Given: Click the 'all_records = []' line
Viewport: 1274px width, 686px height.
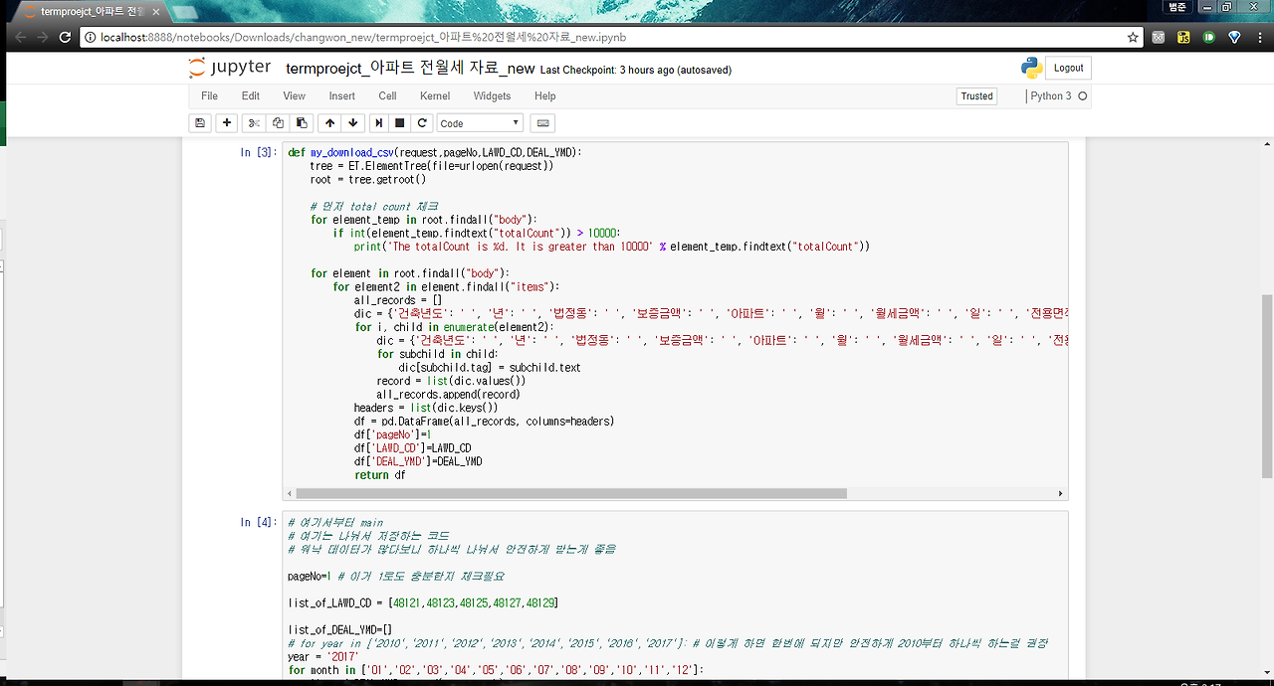Looking at the screenshot, I should coord(398,300).
